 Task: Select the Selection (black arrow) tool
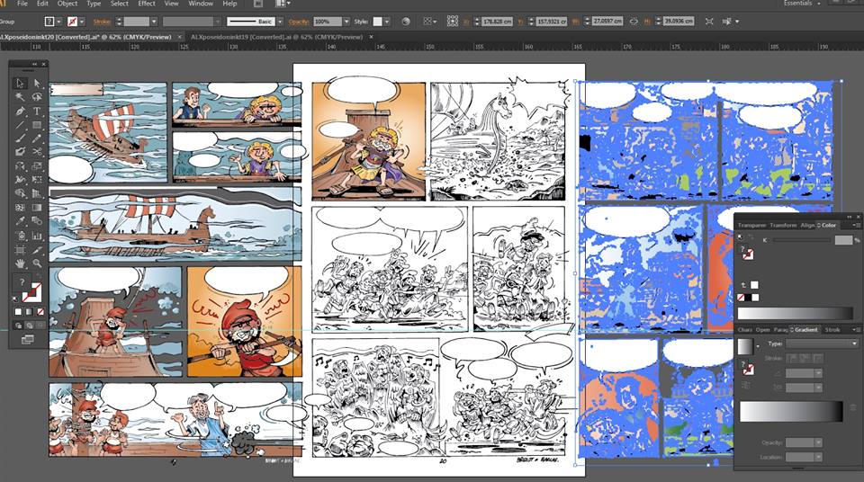(x=20, y=83)
